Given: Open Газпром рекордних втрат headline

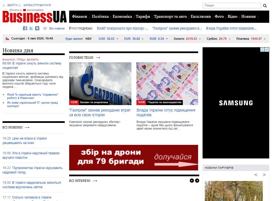Looking at the screenshot, I should pos(100,113).
